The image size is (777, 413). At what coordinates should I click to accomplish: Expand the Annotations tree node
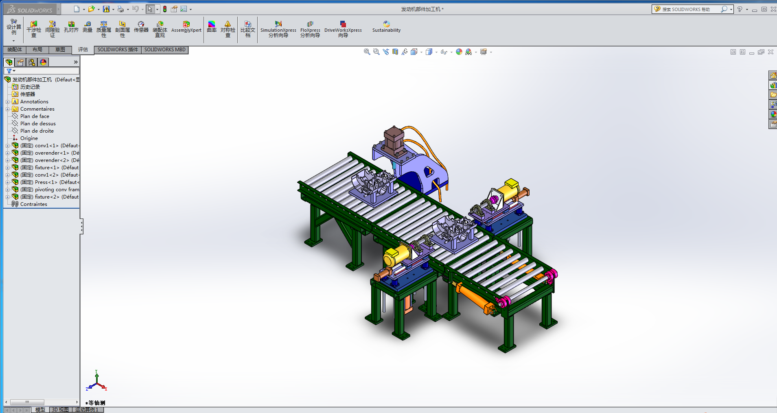click(7, 102)
